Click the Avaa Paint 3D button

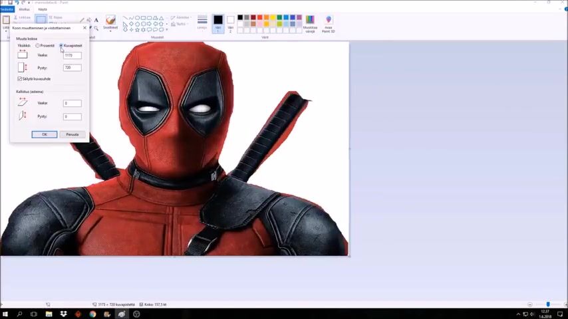[328, 24]
